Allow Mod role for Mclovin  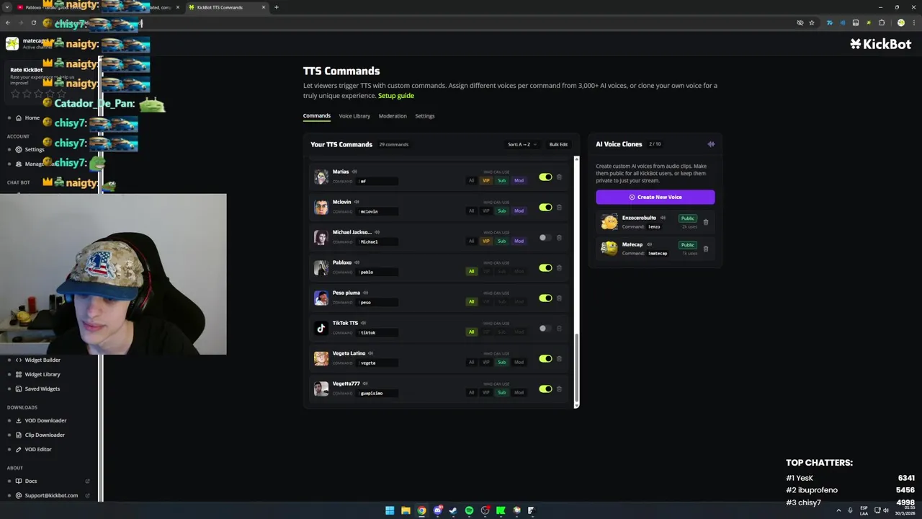click(519, 210)
